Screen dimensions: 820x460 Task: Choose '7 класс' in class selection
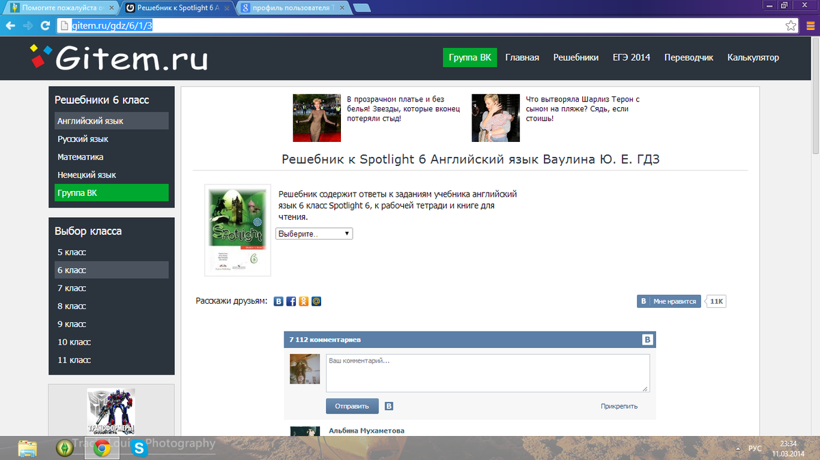(x=111, y=288)
